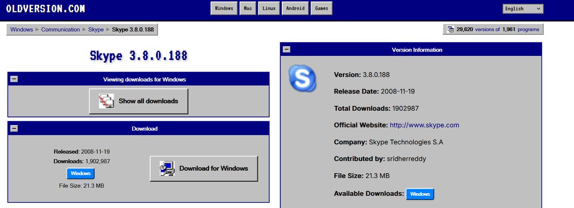The height and width of the screenshot is (208, 574).
Task: Go to Skype breadcrumb link
Action: click(96, 30)
